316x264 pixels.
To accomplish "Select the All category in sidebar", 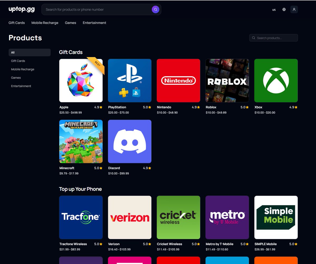I will (x=29, y=52).
